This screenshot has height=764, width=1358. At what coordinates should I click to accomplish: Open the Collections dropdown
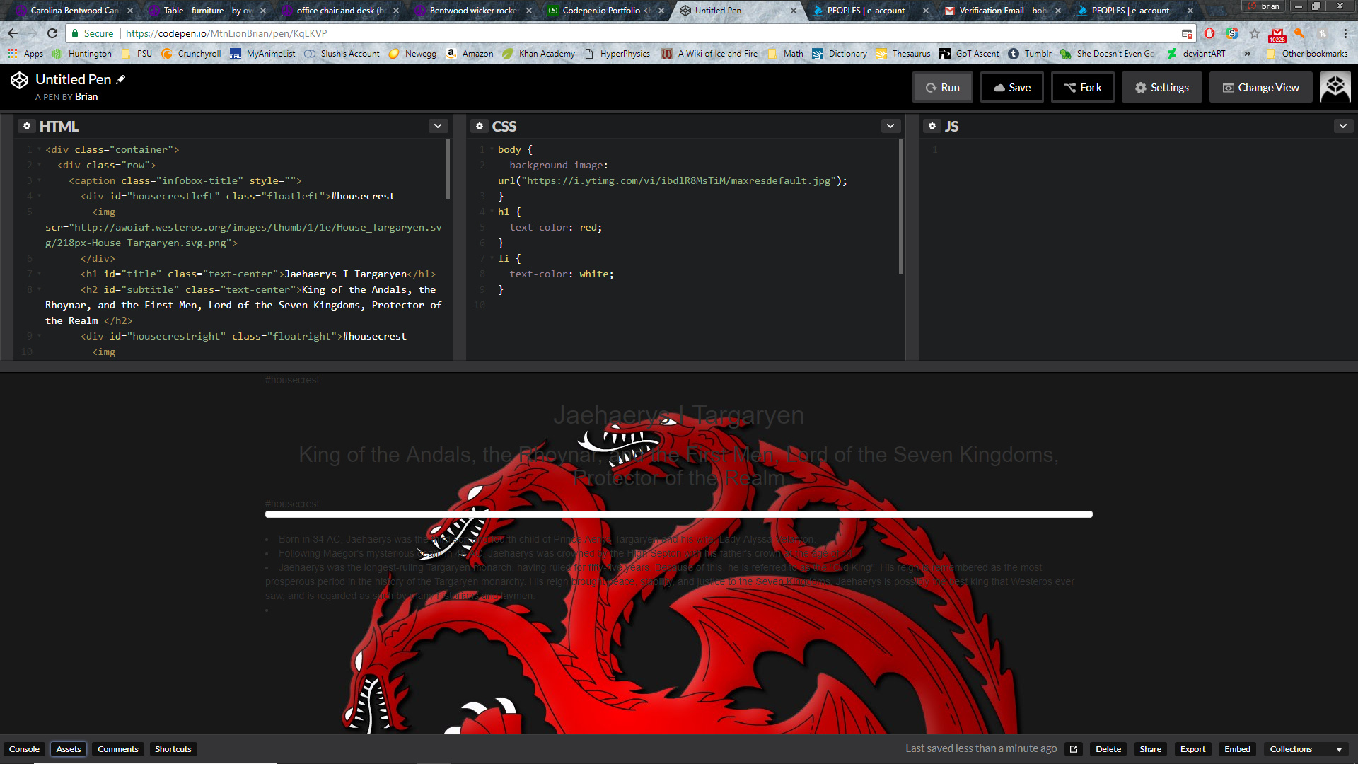pos(1305,749)
